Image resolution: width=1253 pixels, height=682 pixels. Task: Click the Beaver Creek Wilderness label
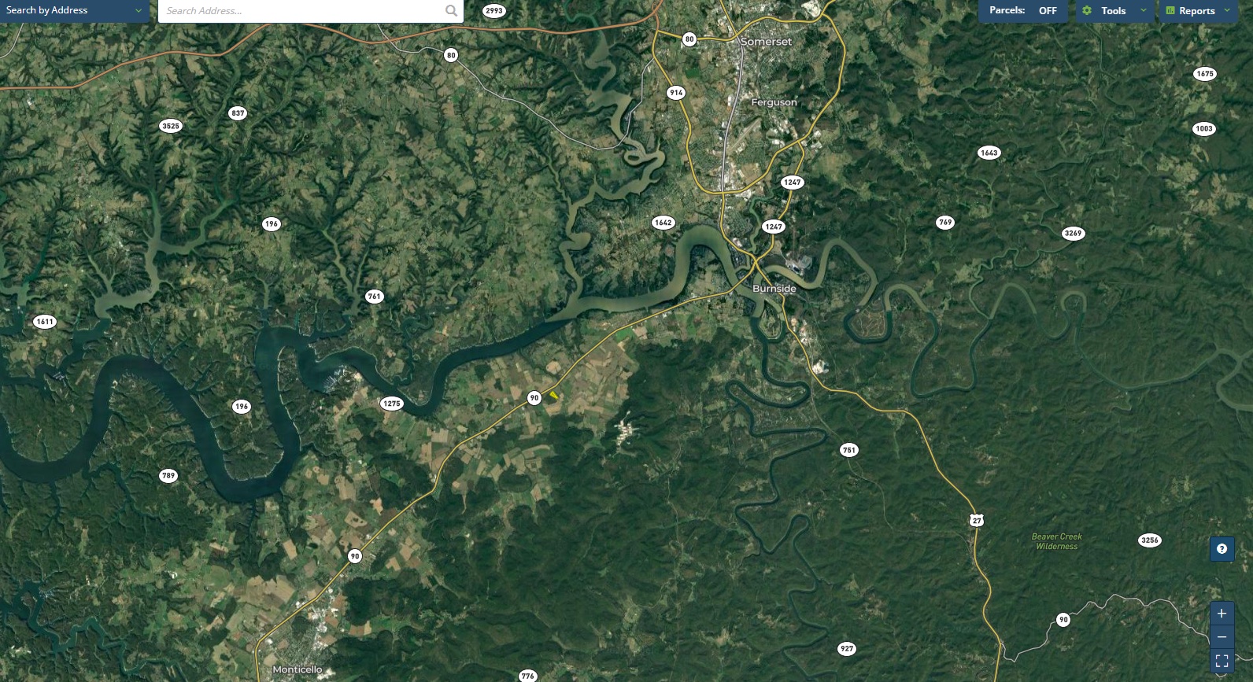coord(1057,541)
